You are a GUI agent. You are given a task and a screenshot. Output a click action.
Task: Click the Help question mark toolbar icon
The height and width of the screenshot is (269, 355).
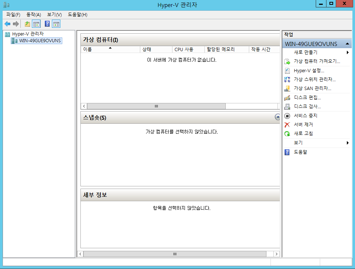click(x=47, y=24)
